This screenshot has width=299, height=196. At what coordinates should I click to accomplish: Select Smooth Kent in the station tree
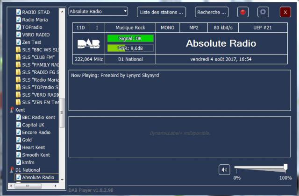tap(36, 155)
